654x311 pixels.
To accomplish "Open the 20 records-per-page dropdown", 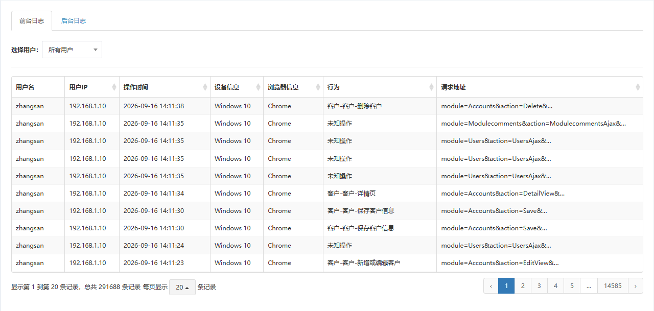I will pyautogui.click(x=182, y=287).
